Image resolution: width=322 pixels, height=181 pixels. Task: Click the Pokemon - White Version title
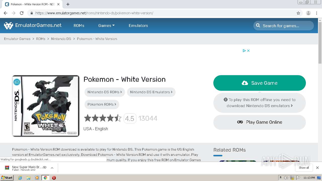click(x=125, y=79)
